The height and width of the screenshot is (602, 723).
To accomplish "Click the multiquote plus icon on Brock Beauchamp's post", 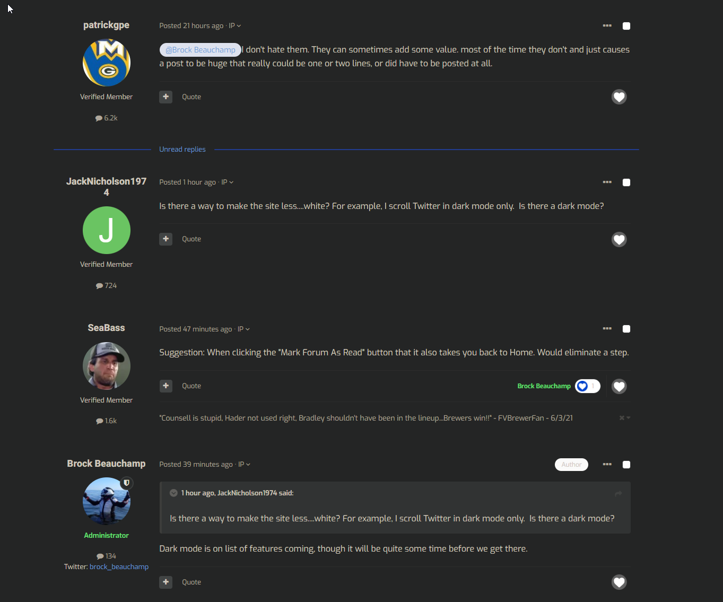I will point(166,582).
